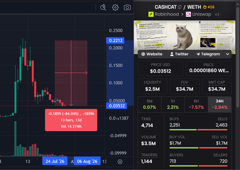Click the SELLS count 2,463
Viewport: 240px width, 170px height.
click(x=222, y=125)
